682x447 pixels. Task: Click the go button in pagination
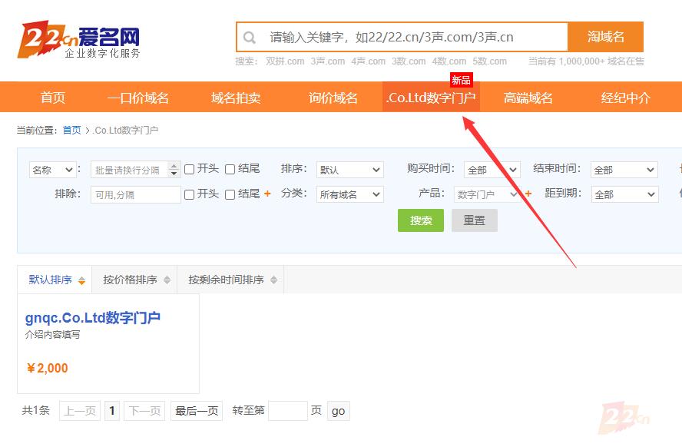(339, 410)
